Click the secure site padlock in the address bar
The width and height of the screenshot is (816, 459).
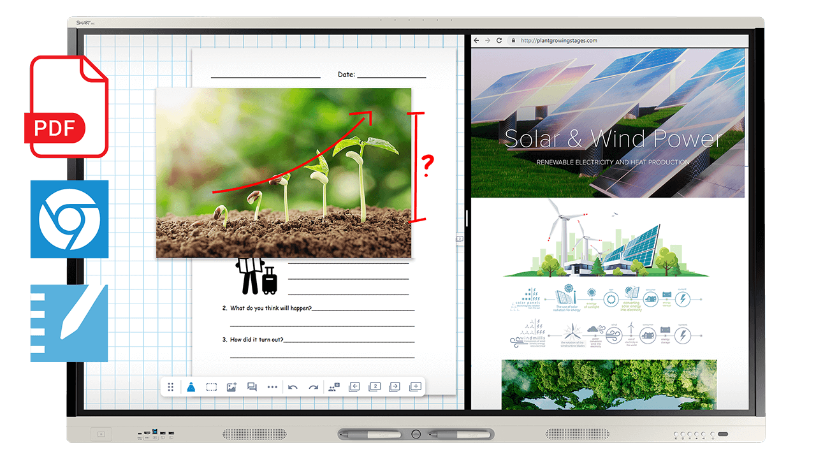coord(514,40)
